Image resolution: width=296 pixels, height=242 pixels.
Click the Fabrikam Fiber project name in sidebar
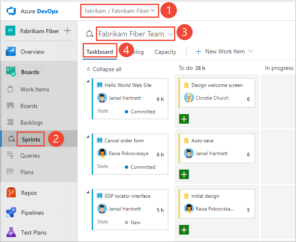click(x=40, y=31)
